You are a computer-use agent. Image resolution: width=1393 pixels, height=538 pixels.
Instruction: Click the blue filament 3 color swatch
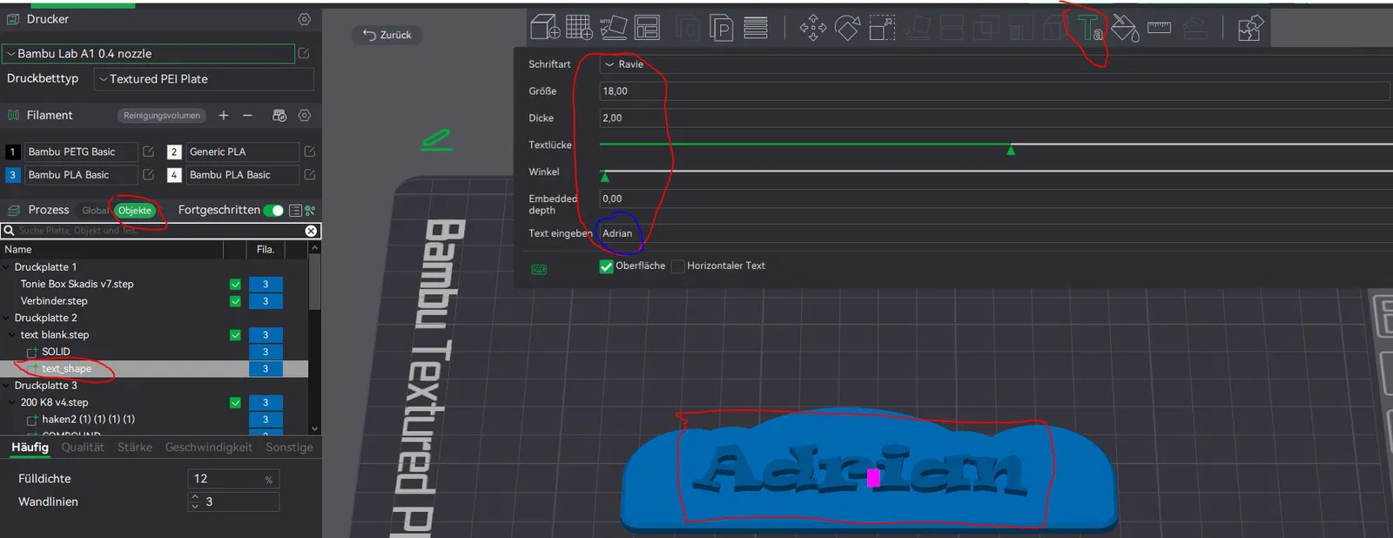[12, 175]
